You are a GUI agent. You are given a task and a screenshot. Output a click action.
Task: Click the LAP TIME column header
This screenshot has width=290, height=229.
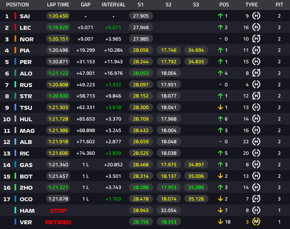point(58,4)
